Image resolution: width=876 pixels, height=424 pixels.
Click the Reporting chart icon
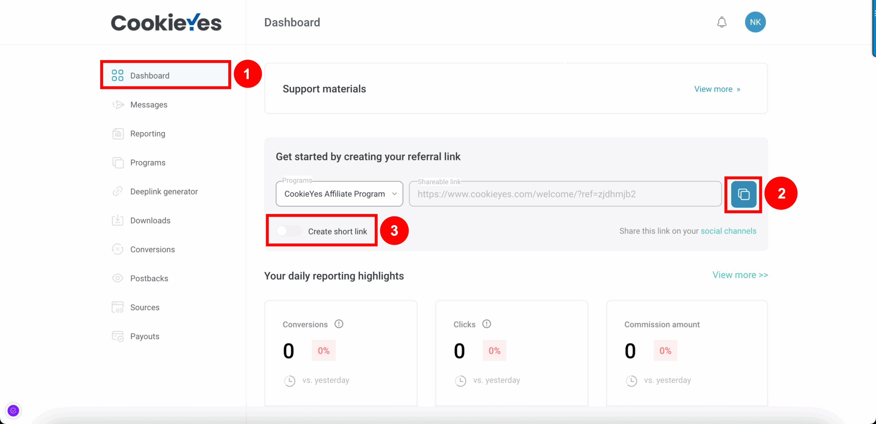(x=118, y=133)
